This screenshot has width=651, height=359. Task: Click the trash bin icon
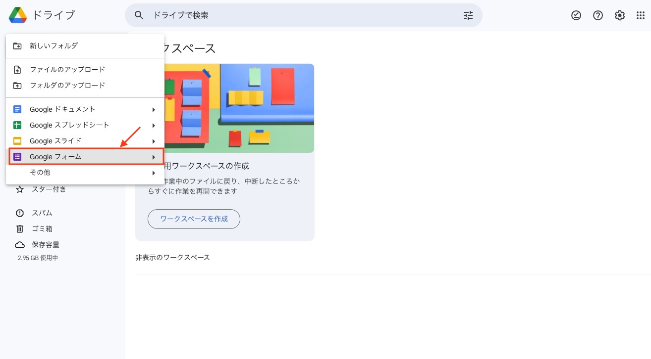click(x=20, y=229)
